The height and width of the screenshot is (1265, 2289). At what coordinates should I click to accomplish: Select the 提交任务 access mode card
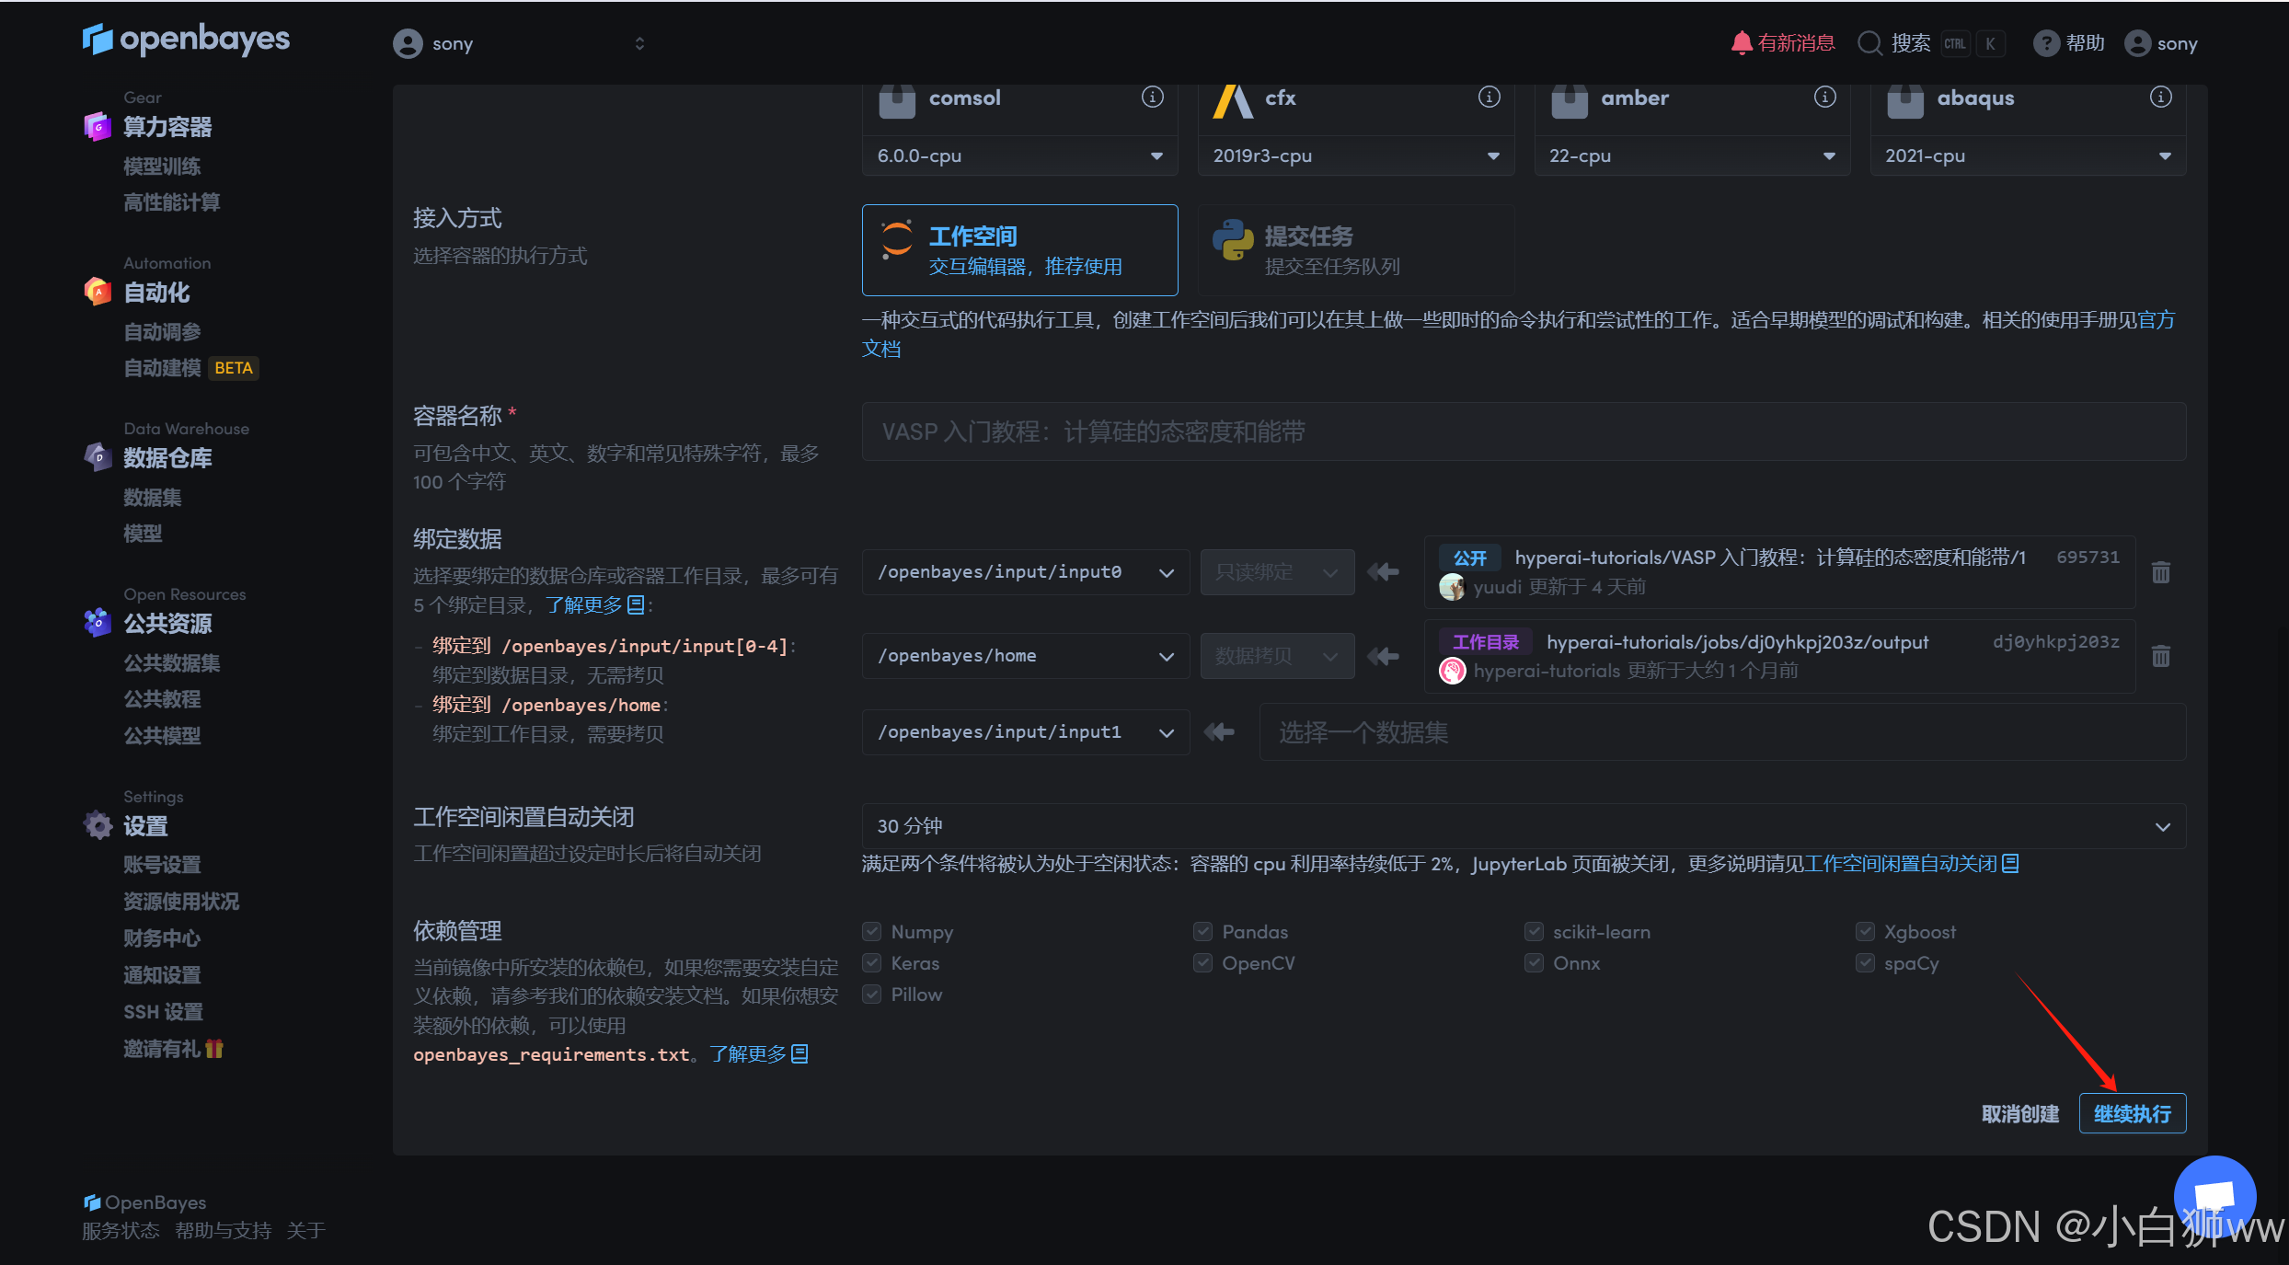[x=1354, y=250]
